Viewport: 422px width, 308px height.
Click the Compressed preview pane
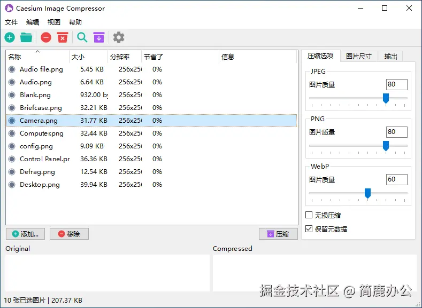314,273
